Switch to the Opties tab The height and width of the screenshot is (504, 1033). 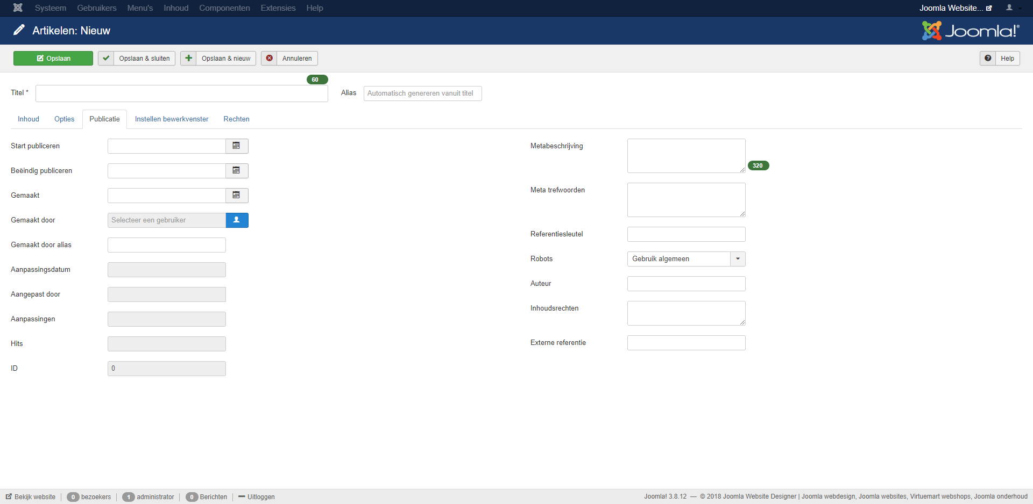(64, 119)
